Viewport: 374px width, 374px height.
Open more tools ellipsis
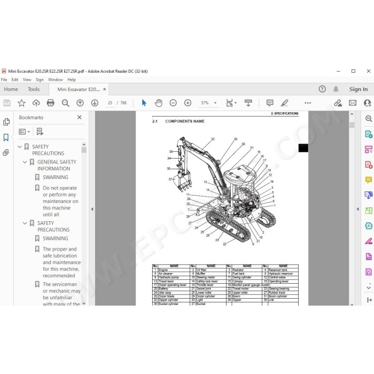pos(308,103)
